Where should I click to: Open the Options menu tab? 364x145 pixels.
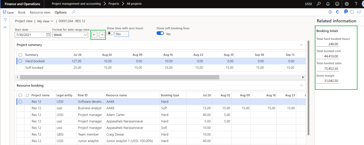point(60,12)
